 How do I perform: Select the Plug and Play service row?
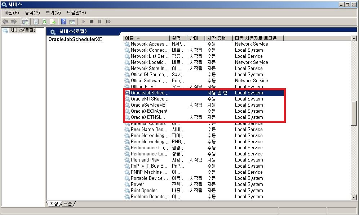coord(204,160)
